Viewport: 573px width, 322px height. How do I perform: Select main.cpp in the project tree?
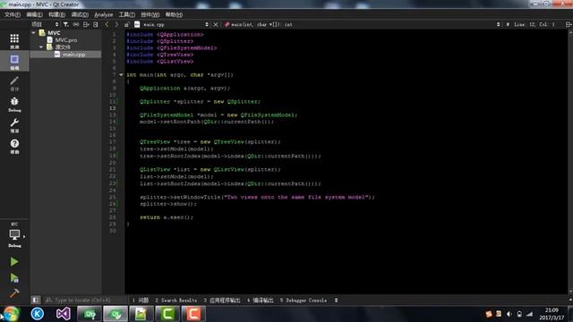pos(73,55)
